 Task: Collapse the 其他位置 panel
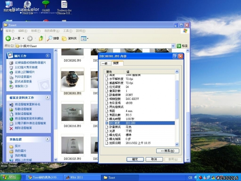tap(47, 139)
